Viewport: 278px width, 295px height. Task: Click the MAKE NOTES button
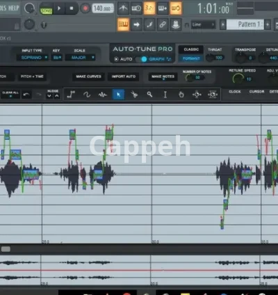pyautogui.click(x=163, y=77)
